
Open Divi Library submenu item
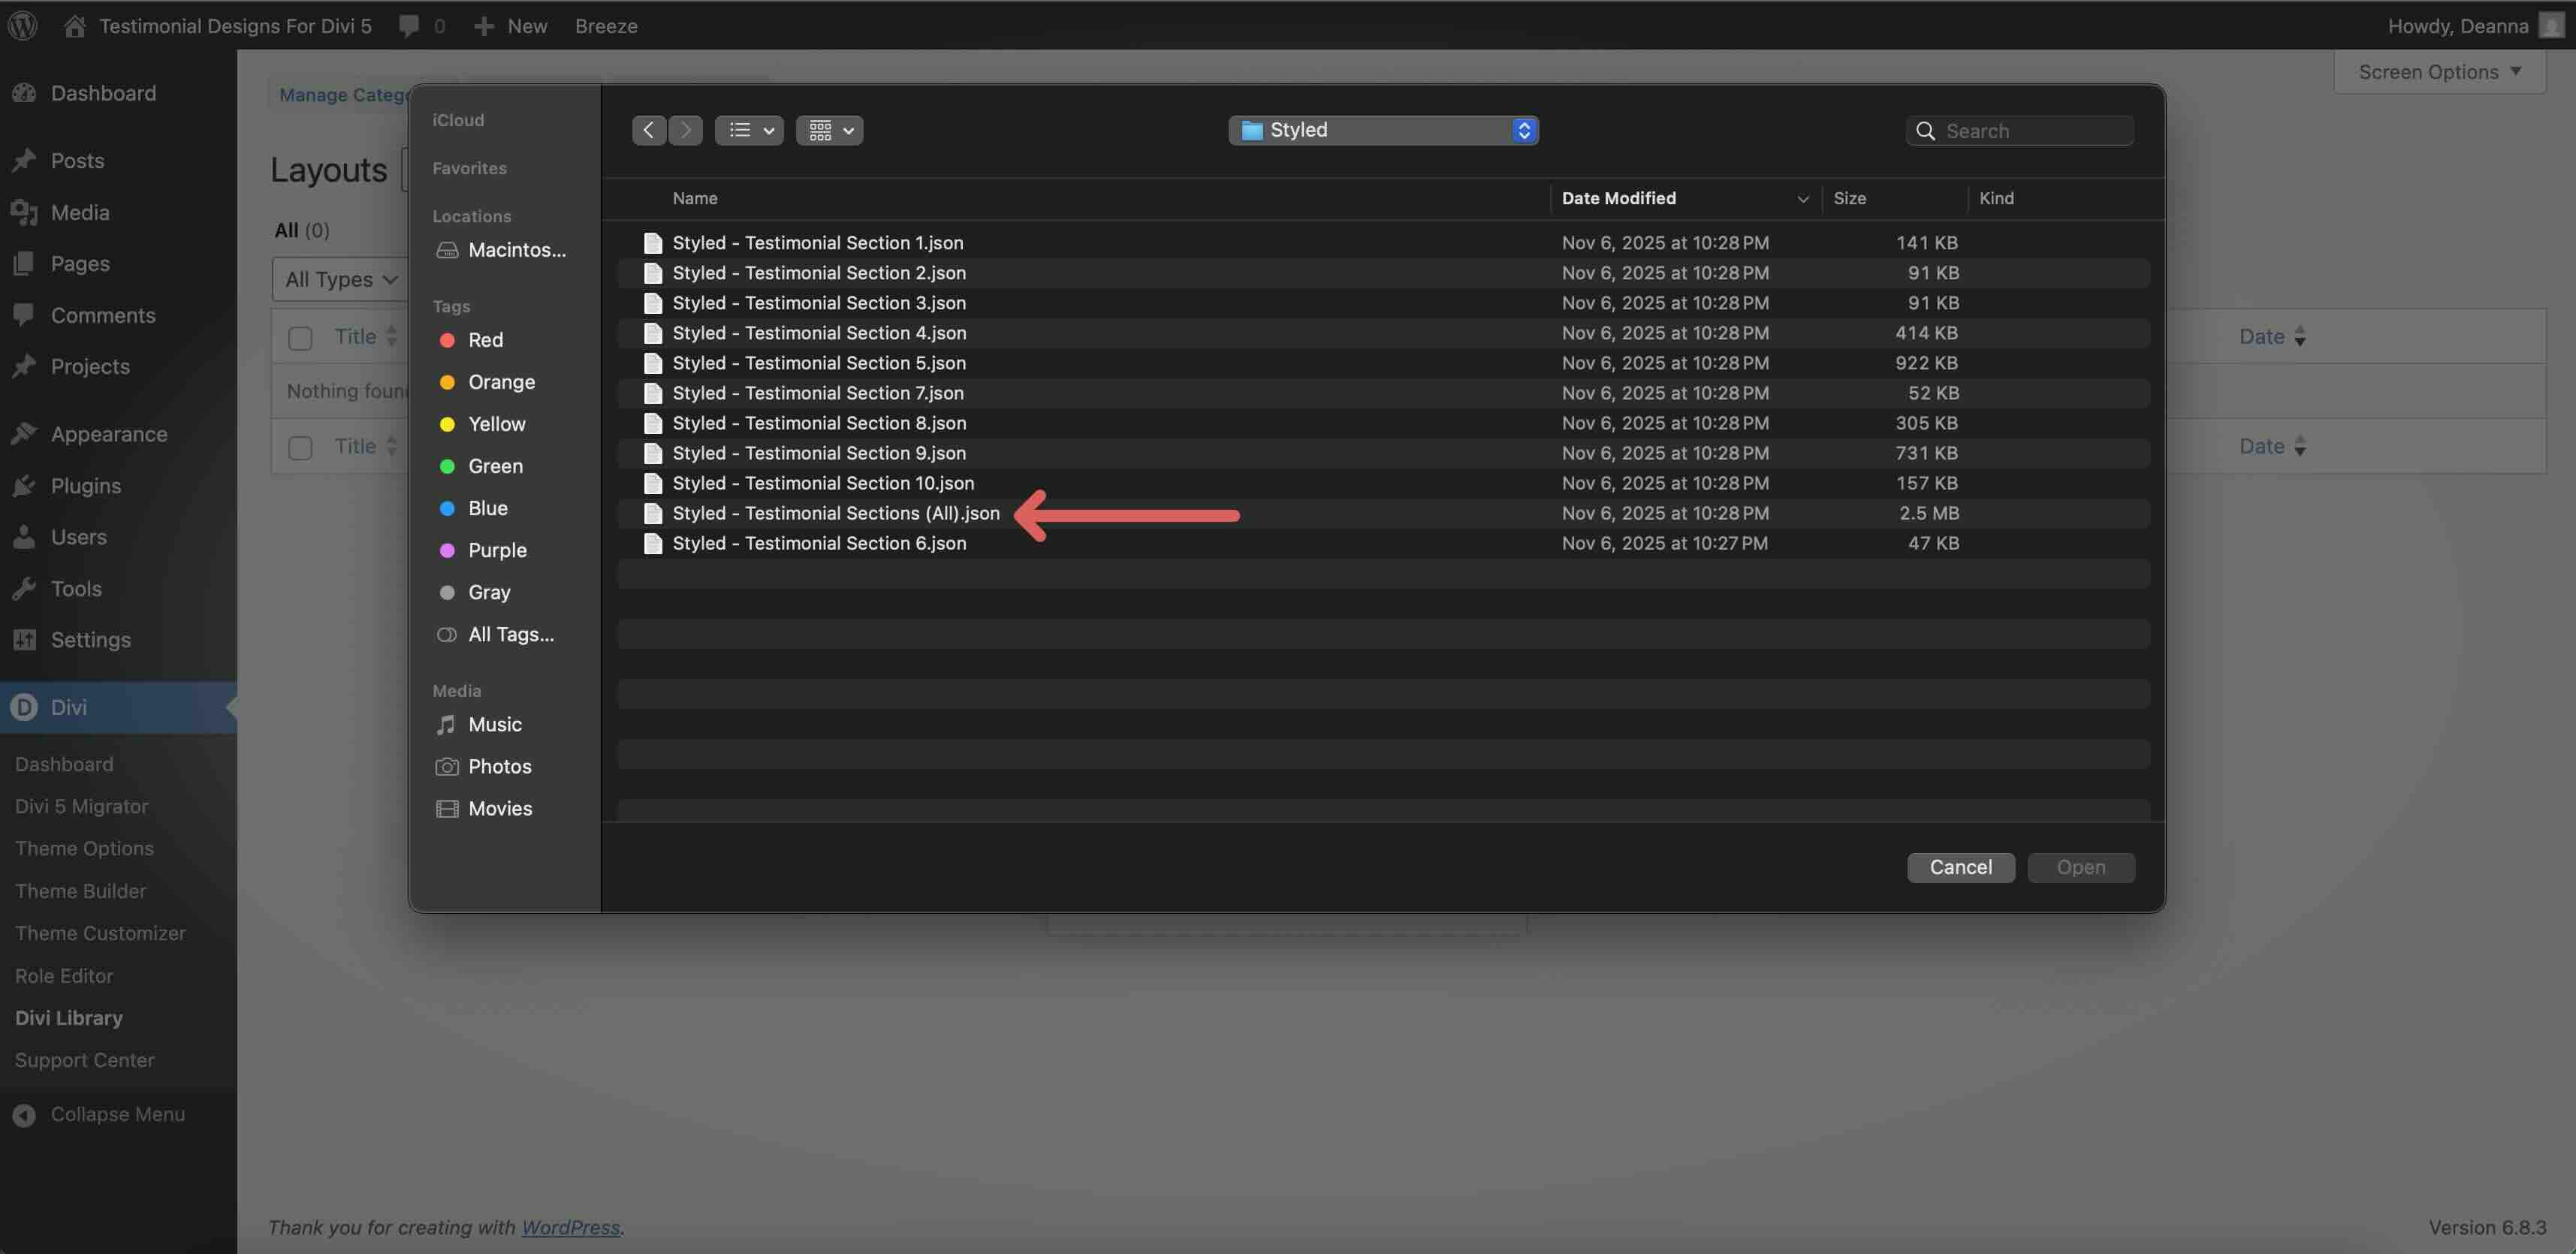click(x=69, y=1017)
